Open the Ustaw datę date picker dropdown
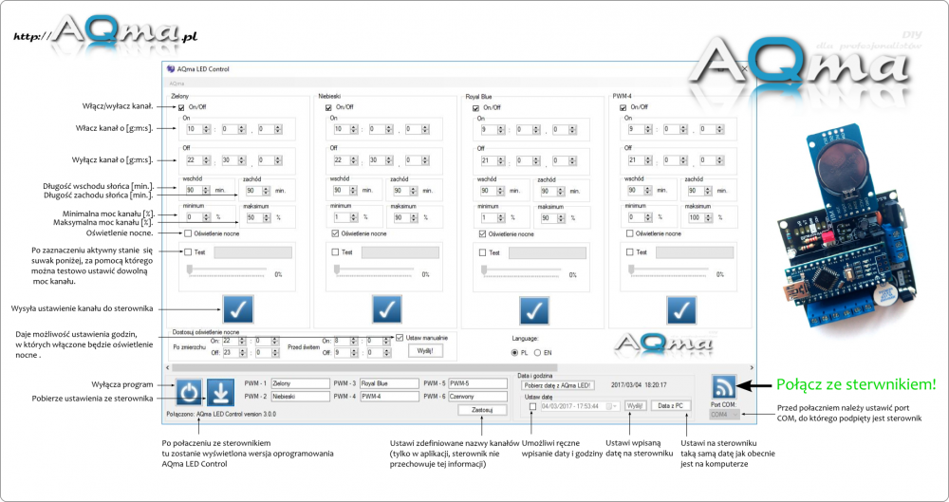949x502 pixels. pyautogui.click(x=615, y=406)
